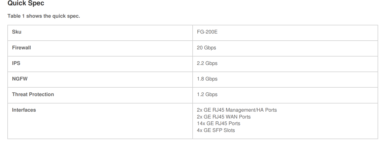
Task: Select the Sku row label
Action: point(17,32)
